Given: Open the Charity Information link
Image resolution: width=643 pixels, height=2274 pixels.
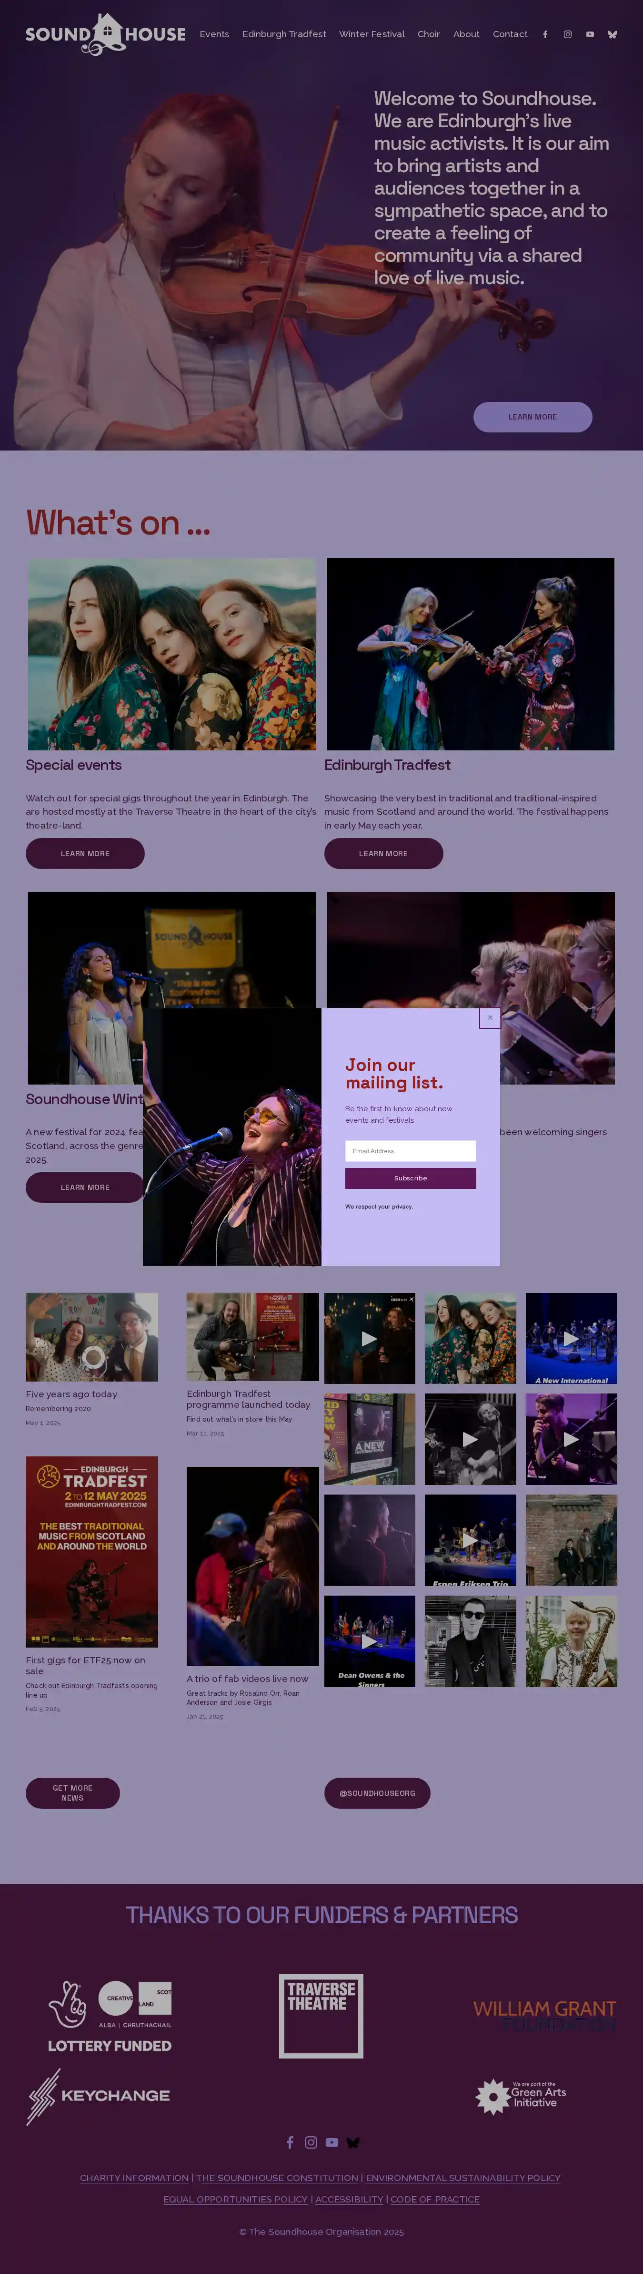Looking at the screenshot, I should 134,2178.
